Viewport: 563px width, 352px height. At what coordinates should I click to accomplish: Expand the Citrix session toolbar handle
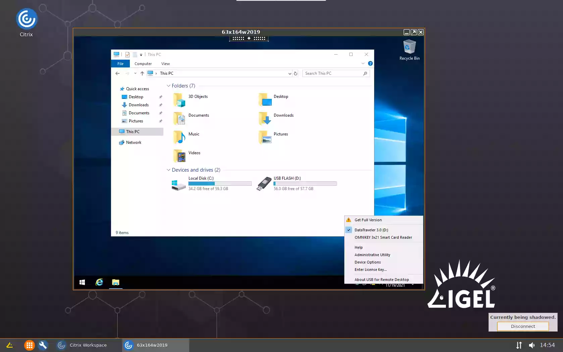pyautogui.click(x=249, y=39)
